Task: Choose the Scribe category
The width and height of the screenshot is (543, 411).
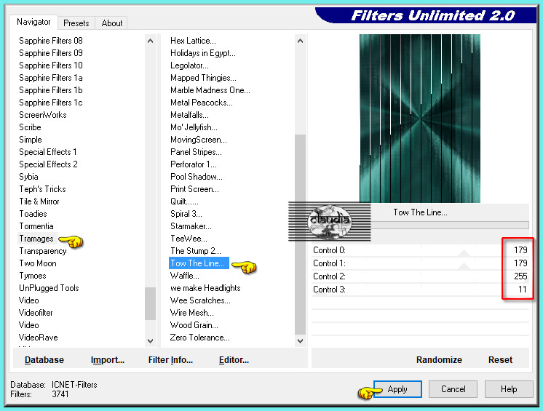Action: (x=30, y=127)
